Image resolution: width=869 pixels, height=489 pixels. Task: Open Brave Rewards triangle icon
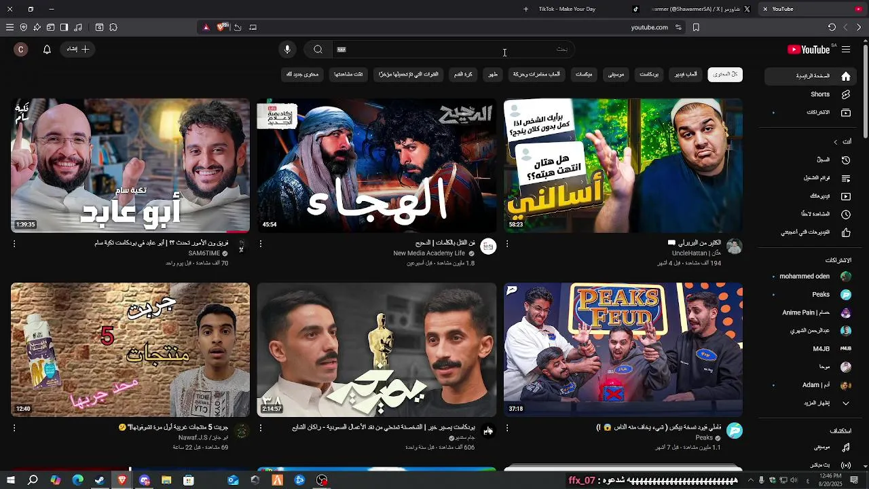(206, 27)
